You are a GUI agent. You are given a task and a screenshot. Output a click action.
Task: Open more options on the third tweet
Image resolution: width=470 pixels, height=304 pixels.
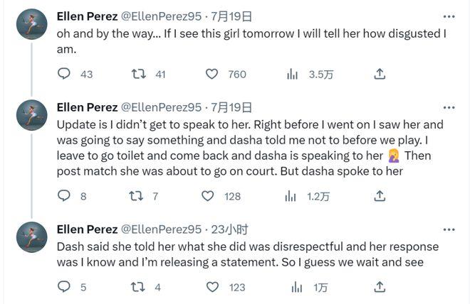[x=449, y=229]
